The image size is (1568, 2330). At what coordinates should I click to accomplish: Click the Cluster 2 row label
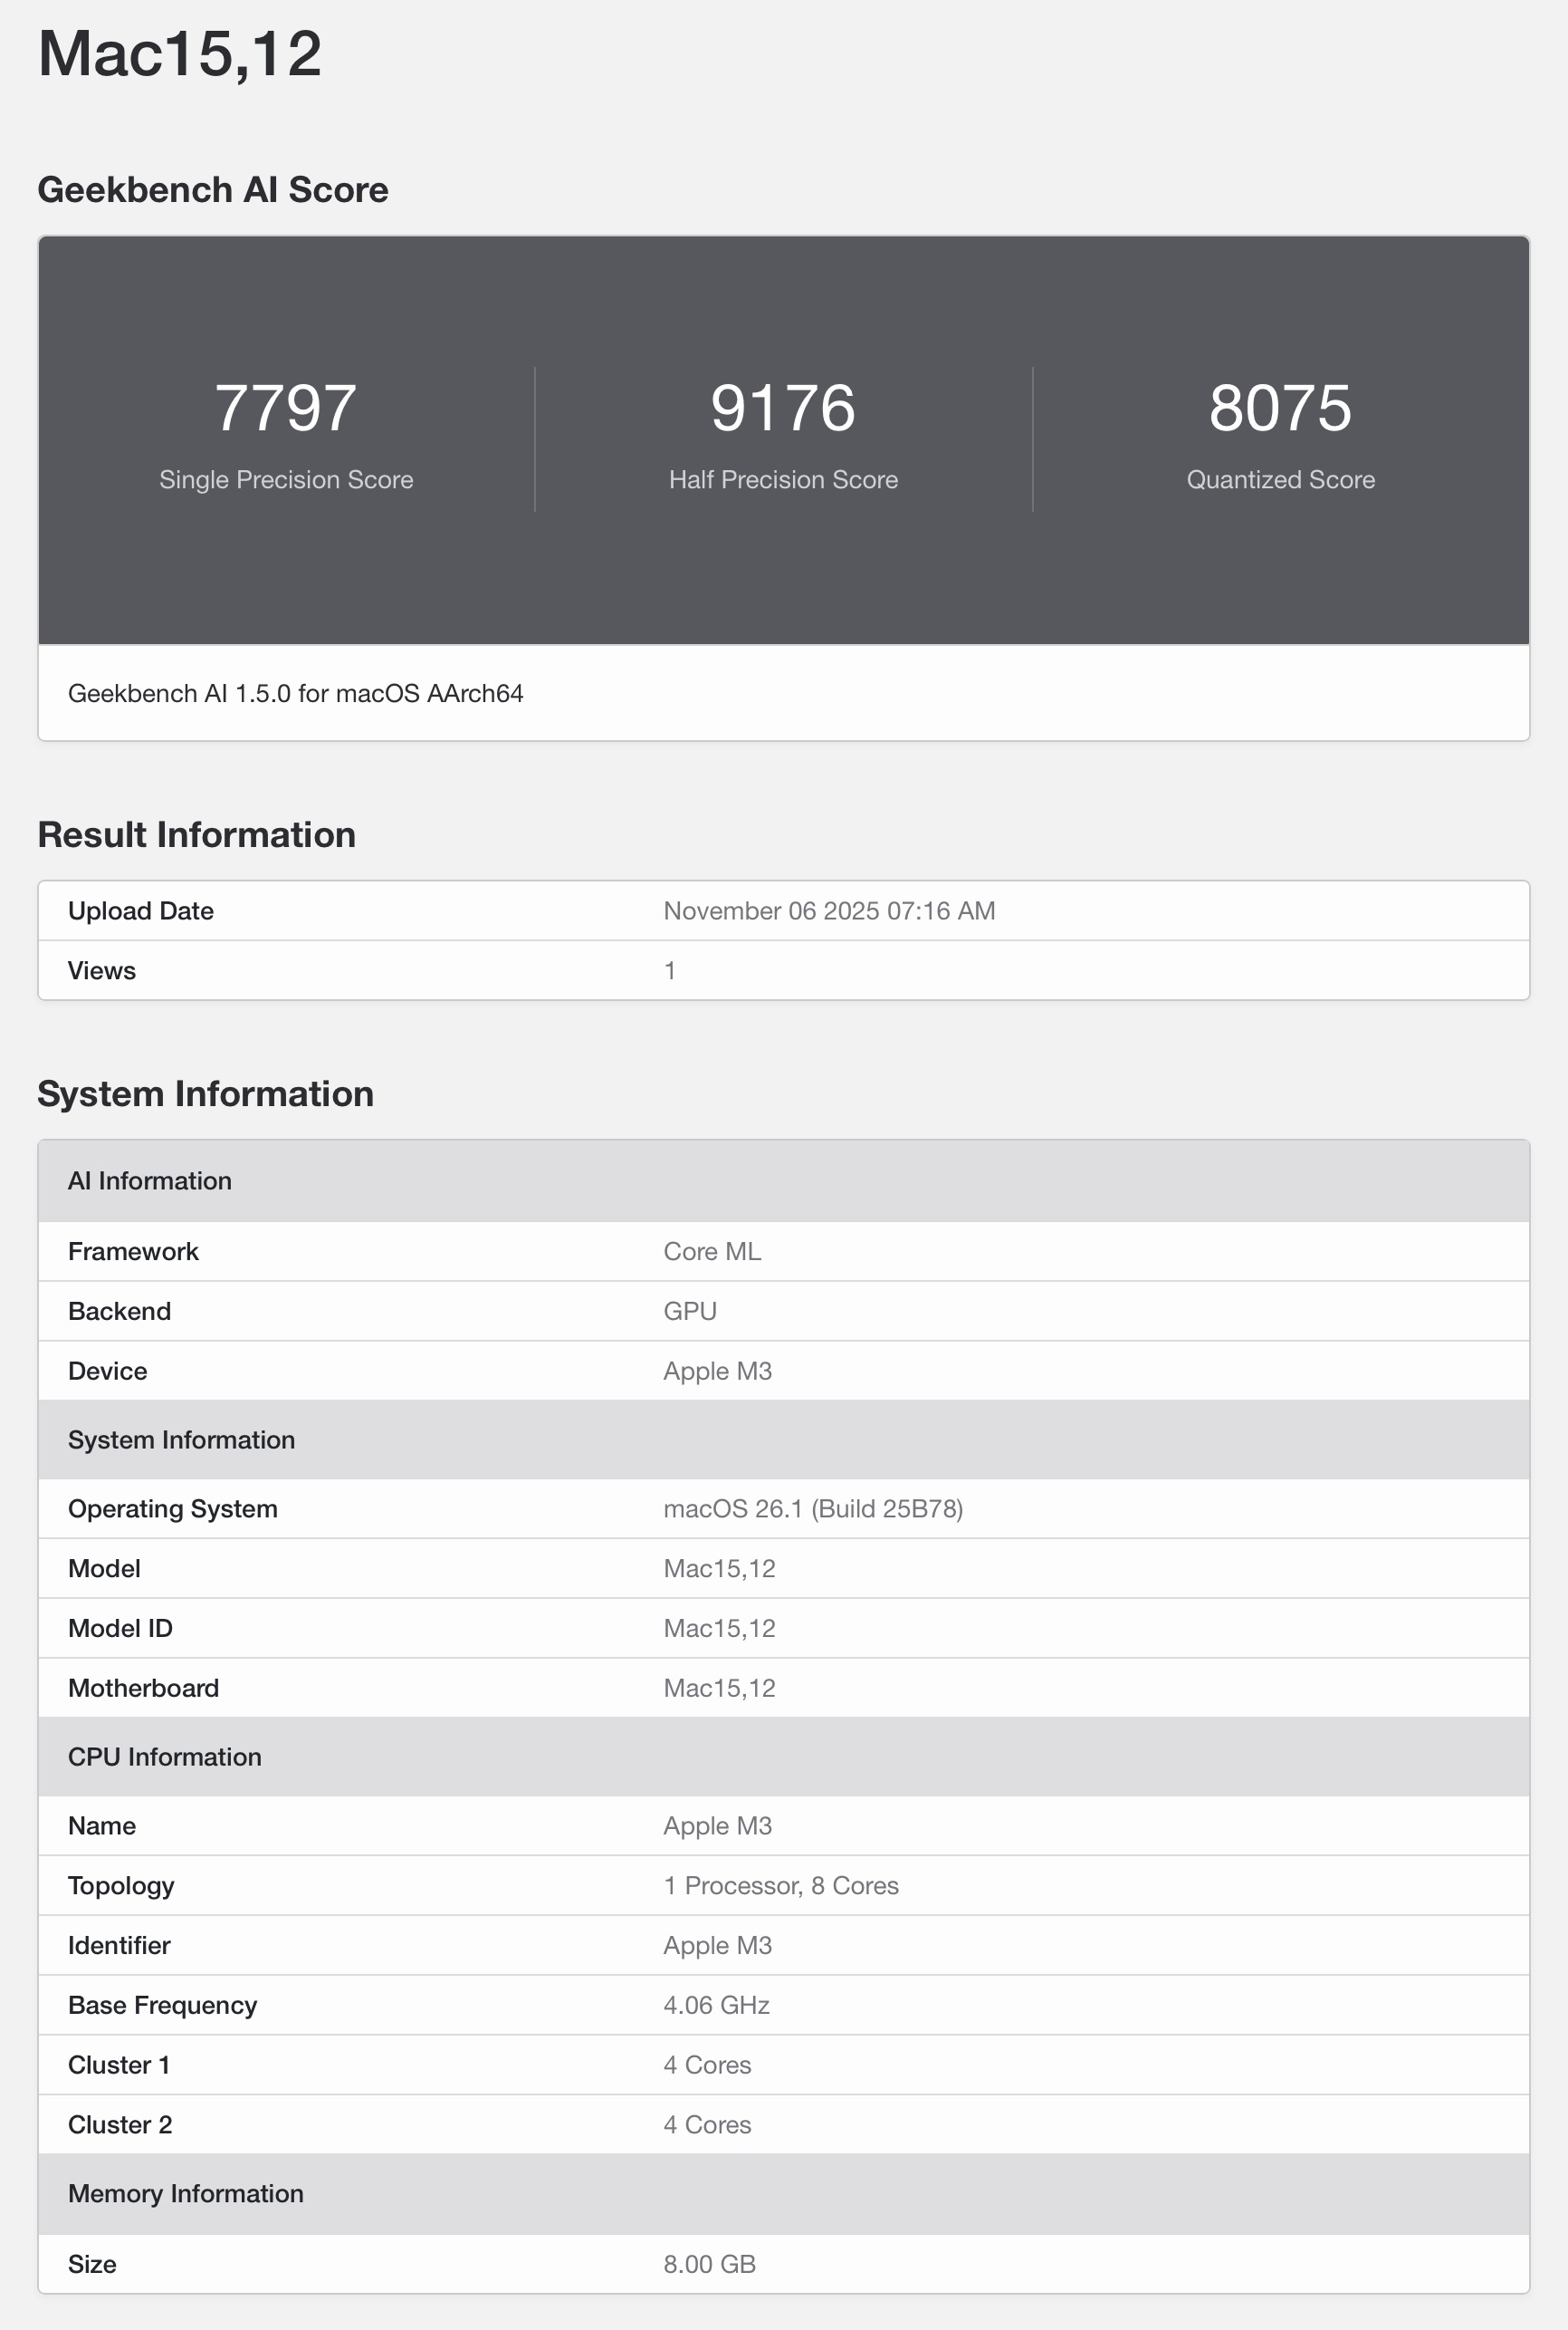pos(120,2125)
